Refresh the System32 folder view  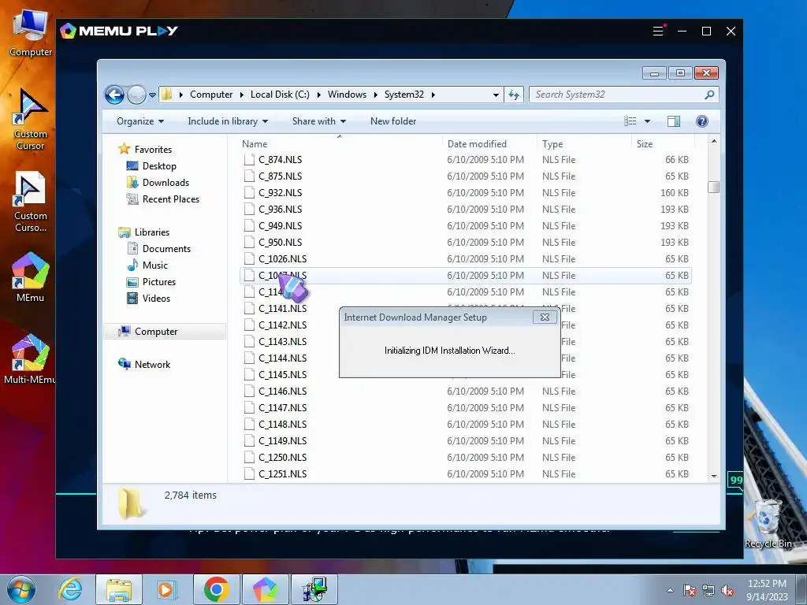[514, 95]
